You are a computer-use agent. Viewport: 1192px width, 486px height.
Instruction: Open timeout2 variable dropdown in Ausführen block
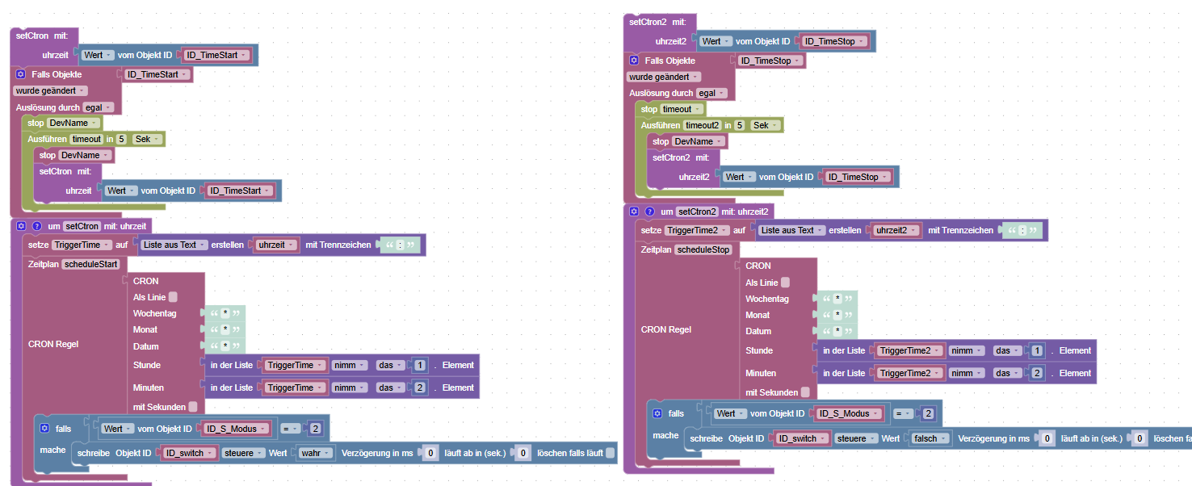[x=703, y=125]
